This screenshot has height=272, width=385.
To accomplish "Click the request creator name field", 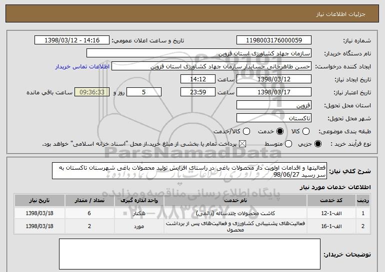I will tap(211, 66).
